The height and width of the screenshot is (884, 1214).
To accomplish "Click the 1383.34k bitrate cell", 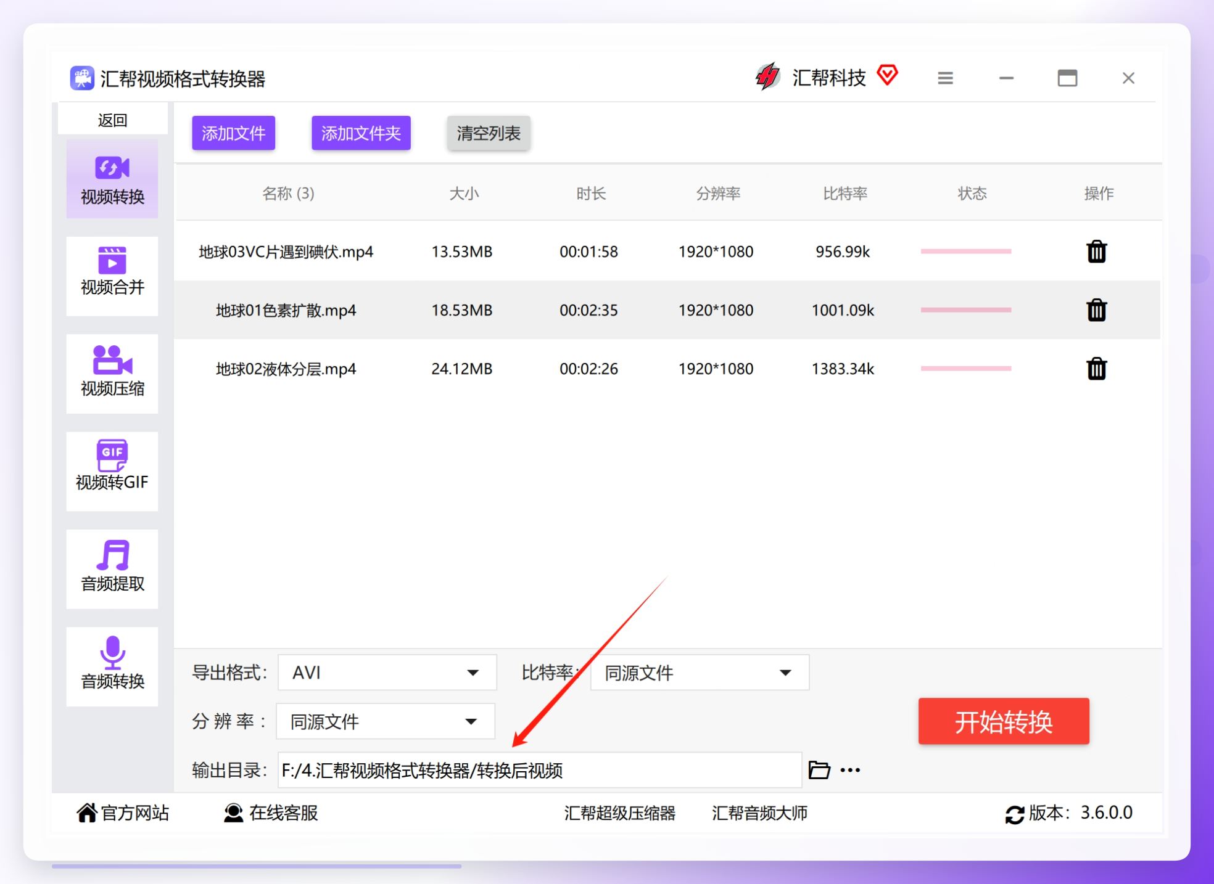I will pyautogui.click(x=843, y=369).
